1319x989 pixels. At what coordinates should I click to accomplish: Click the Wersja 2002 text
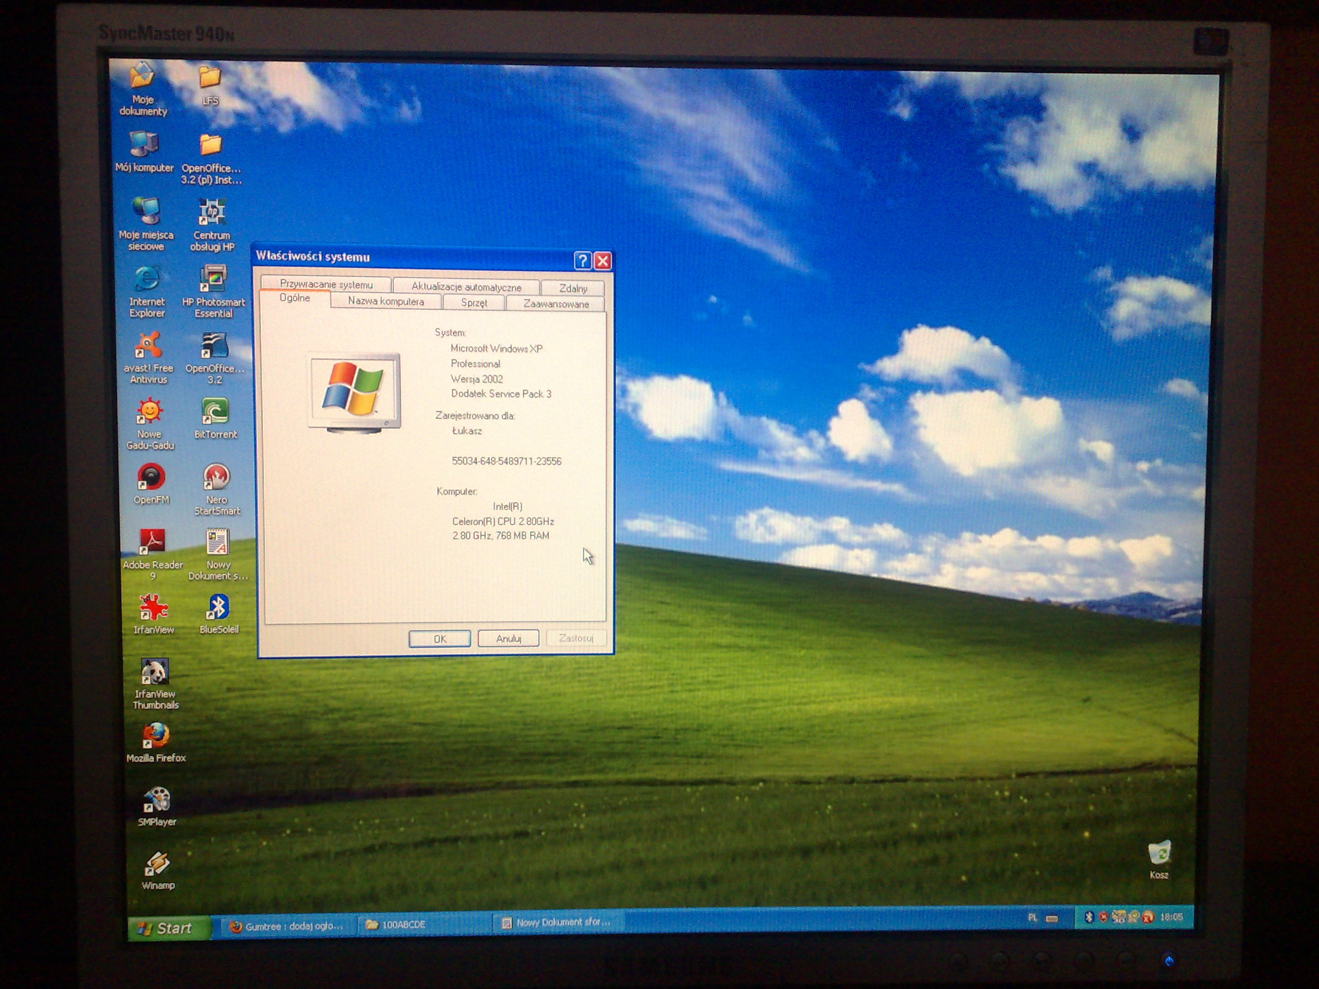(x=476, y=379)
